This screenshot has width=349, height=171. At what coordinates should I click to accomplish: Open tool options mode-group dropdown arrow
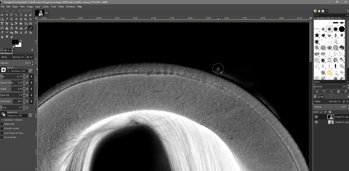29,57
